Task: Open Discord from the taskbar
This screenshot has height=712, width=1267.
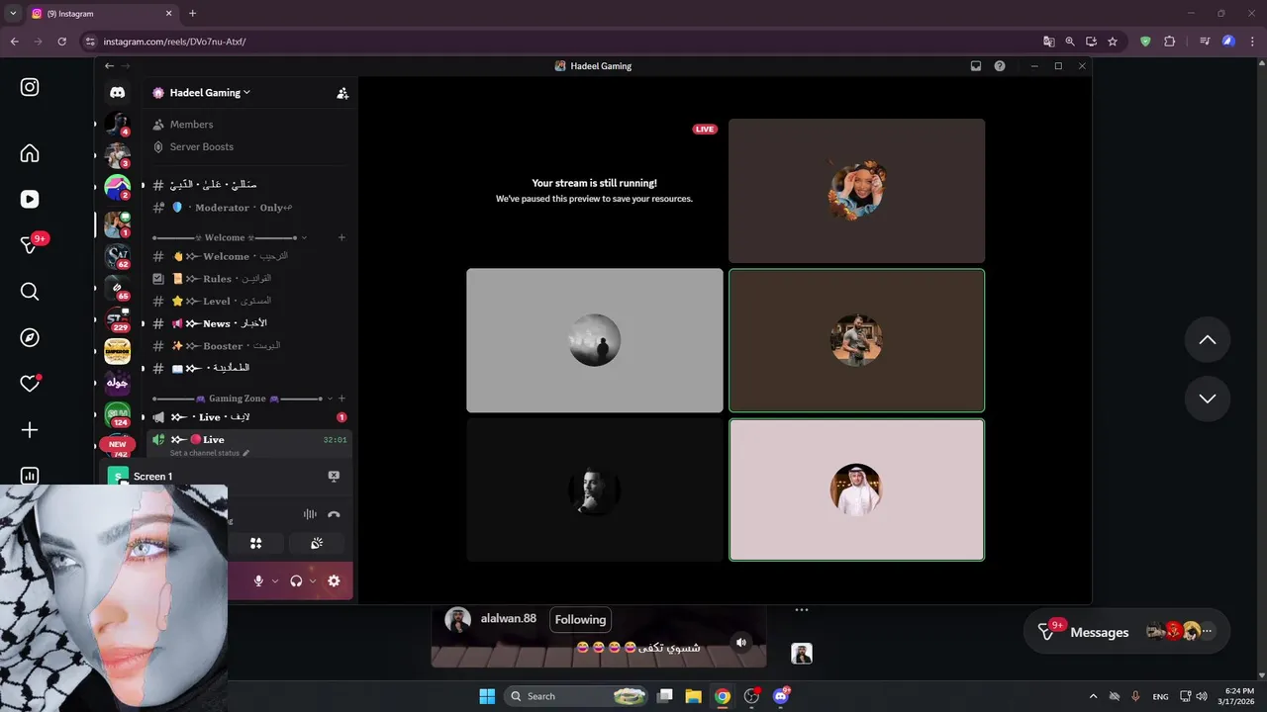Action: (781, 696)
